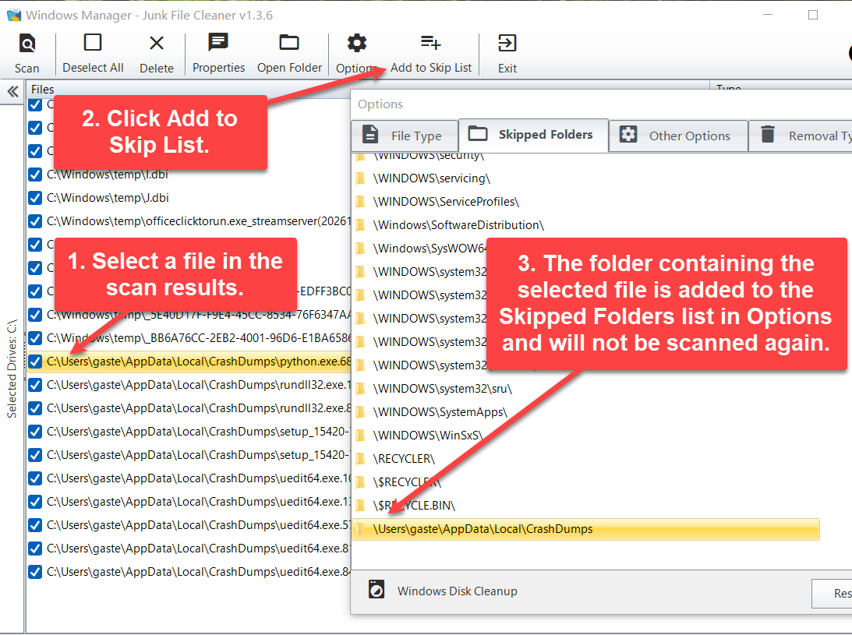Exit the Junk File Cleaner
Viewport: 852px width, 635px height.
tap(507, 55)
